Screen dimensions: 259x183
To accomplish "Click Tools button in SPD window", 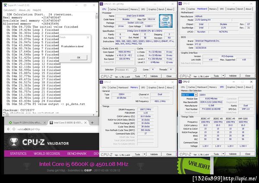I will click(216, 154).
